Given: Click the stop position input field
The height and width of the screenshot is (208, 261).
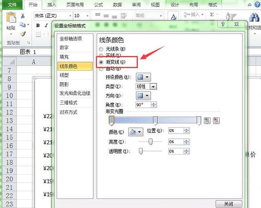Looking at the screenshot, I should click(176, 131).
